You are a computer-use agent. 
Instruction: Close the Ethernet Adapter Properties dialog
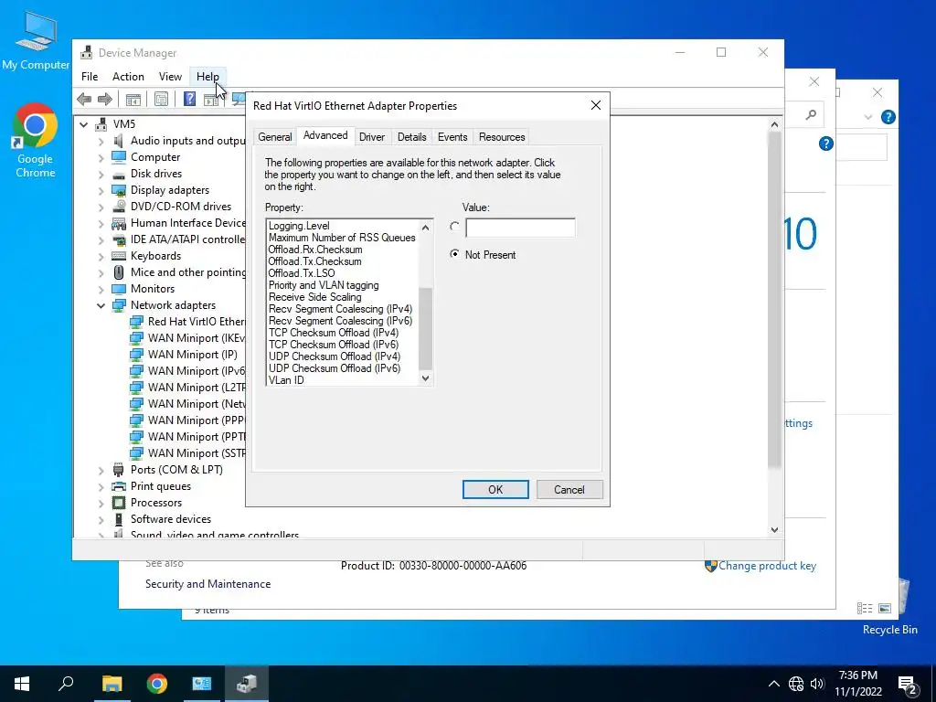596,106
